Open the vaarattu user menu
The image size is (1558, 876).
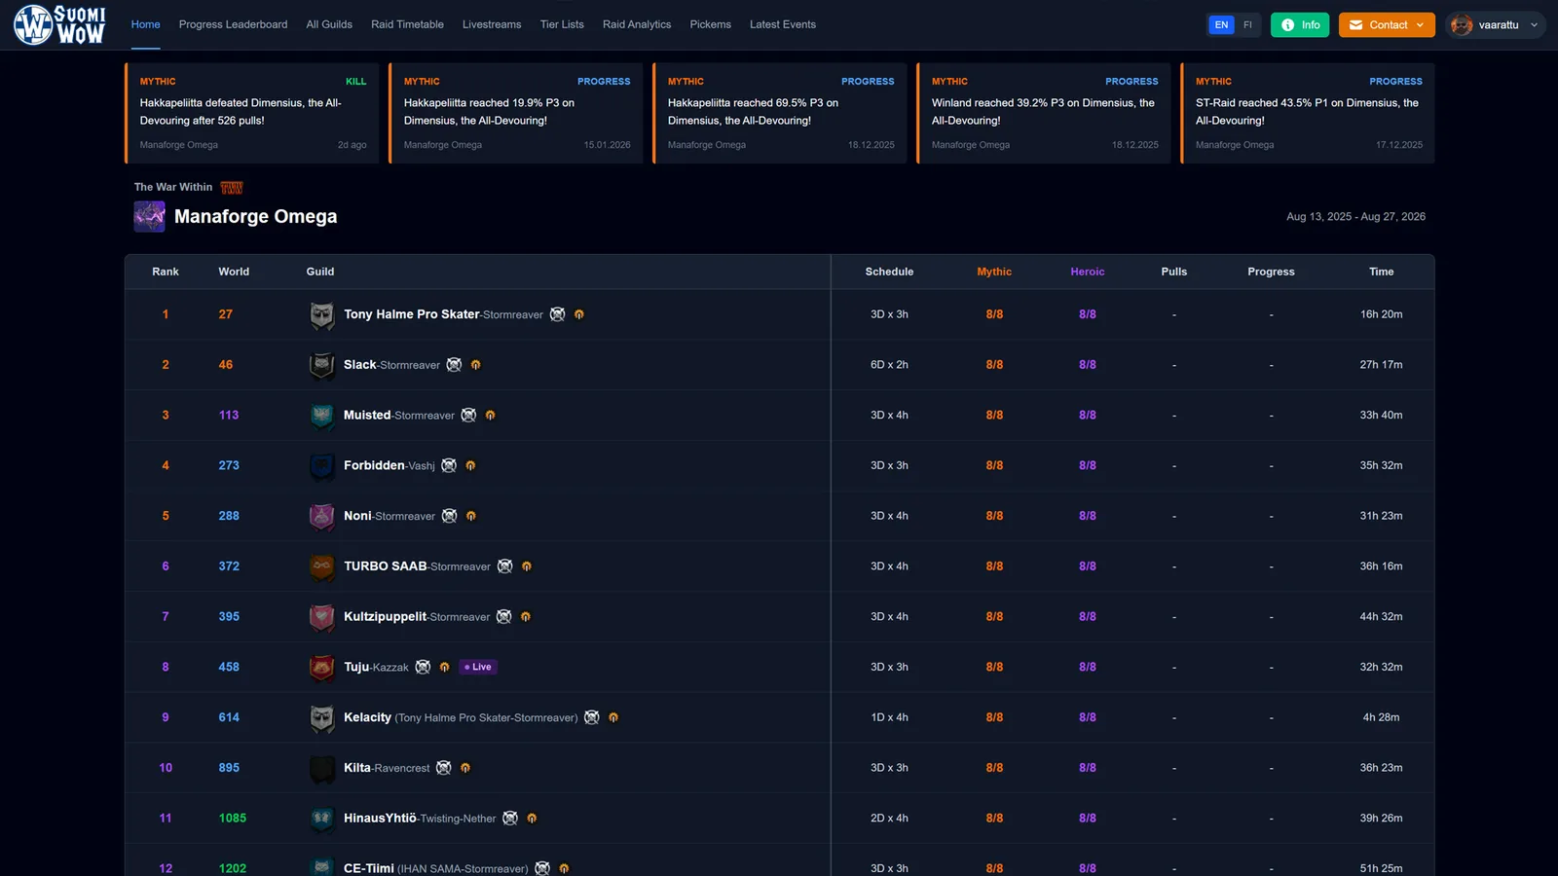1495,24
